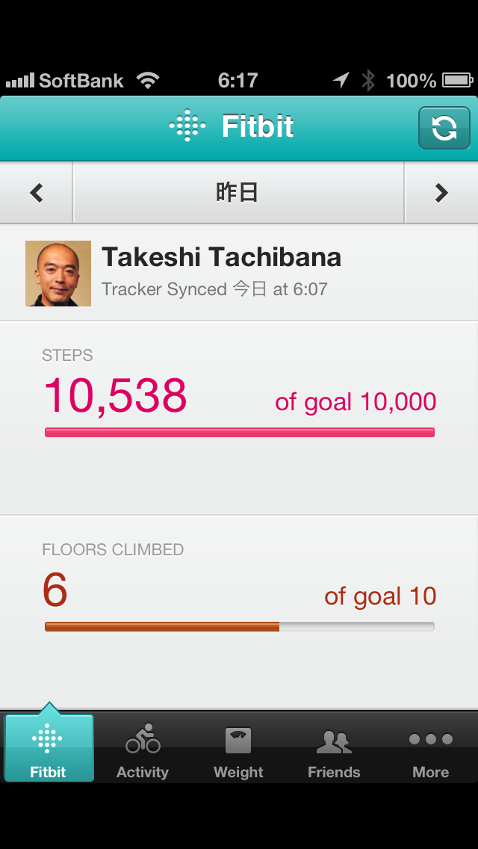Tap the sync refresh icon
Screen dimensions: 478x849
click(x=444, y=128)
